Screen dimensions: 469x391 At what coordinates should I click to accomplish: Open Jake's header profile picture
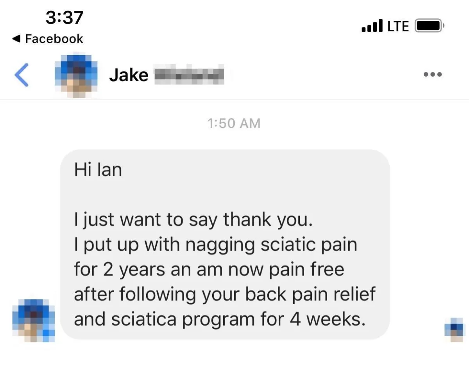point(75,75)
